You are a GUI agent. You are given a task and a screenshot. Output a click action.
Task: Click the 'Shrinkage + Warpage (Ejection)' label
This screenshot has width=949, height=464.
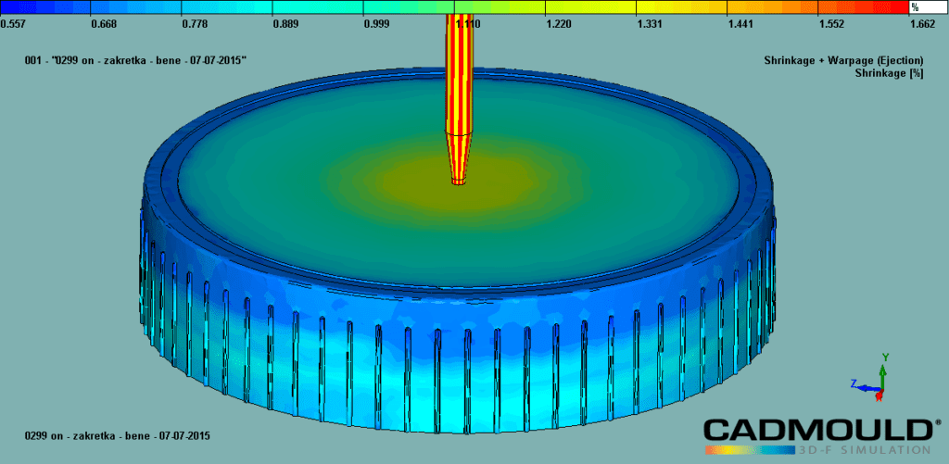(x=842, y=59)
